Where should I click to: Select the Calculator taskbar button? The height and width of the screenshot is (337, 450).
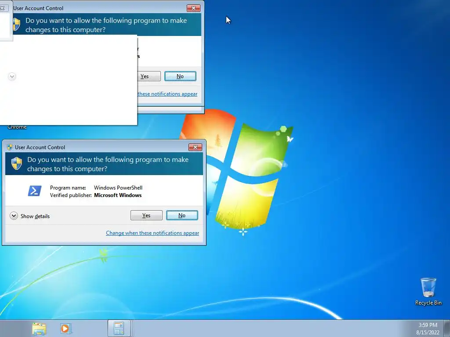pos(119,328)
